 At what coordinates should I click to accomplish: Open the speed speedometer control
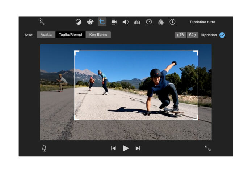149,22
